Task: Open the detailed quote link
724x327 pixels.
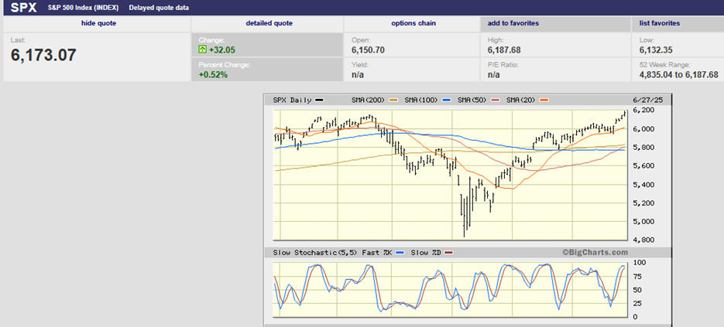Action: coord(269,23)
